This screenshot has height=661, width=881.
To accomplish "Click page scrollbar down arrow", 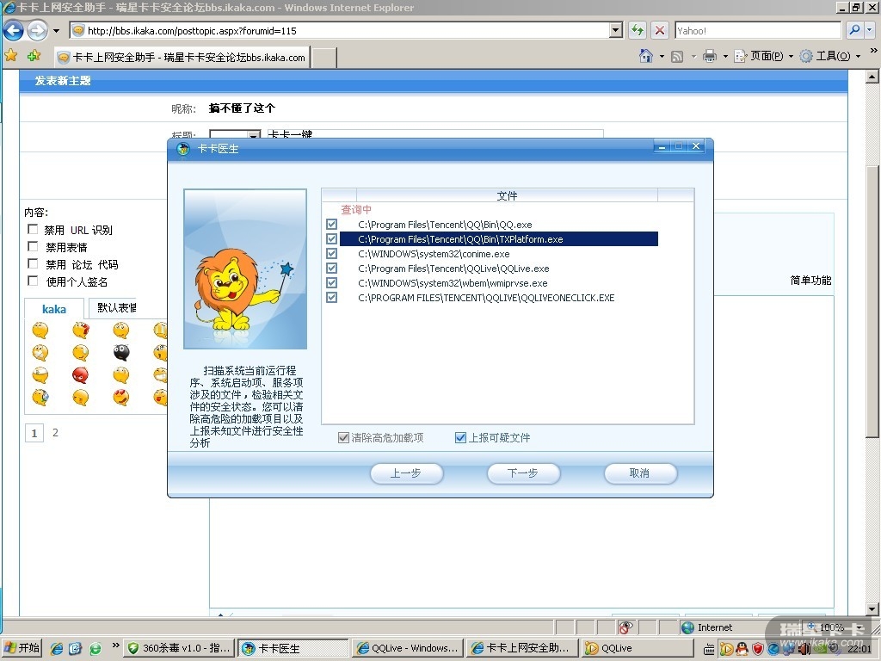I will click(872, 608).
